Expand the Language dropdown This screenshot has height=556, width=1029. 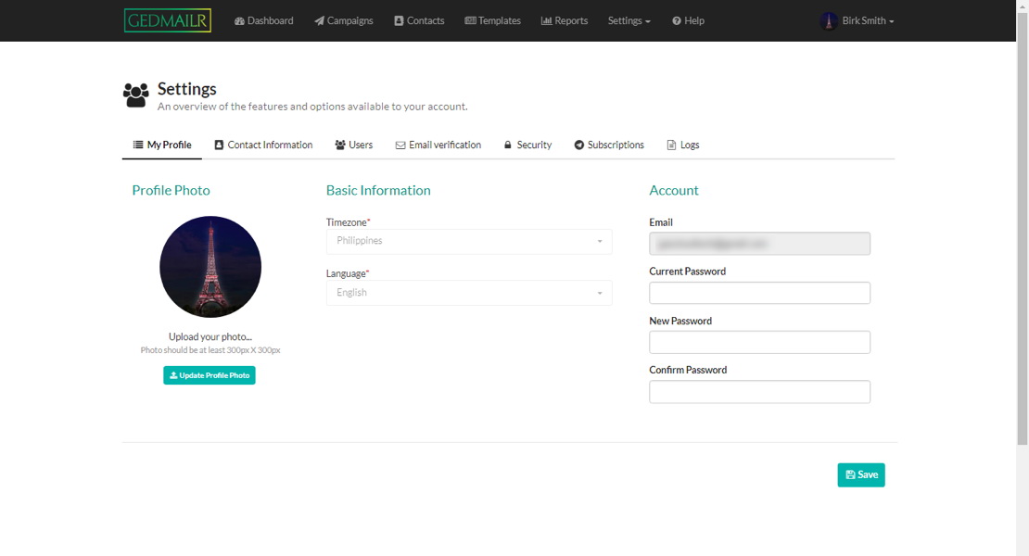[x=469, y=293]
